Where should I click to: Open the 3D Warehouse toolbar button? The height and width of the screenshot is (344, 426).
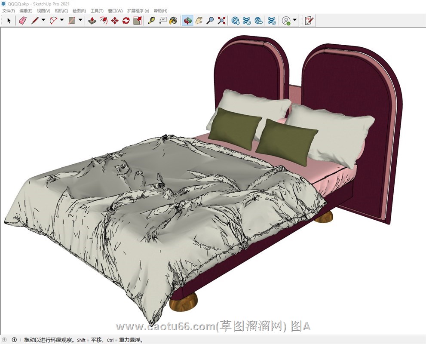pos(236,20)
